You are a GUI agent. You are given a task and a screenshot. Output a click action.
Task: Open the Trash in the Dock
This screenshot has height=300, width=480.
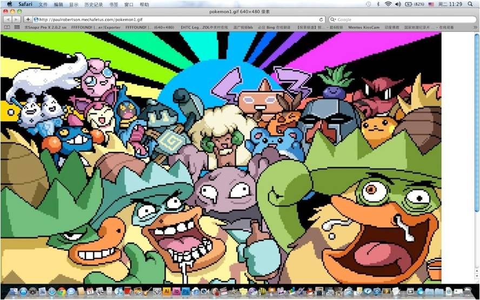click(468, 291)
